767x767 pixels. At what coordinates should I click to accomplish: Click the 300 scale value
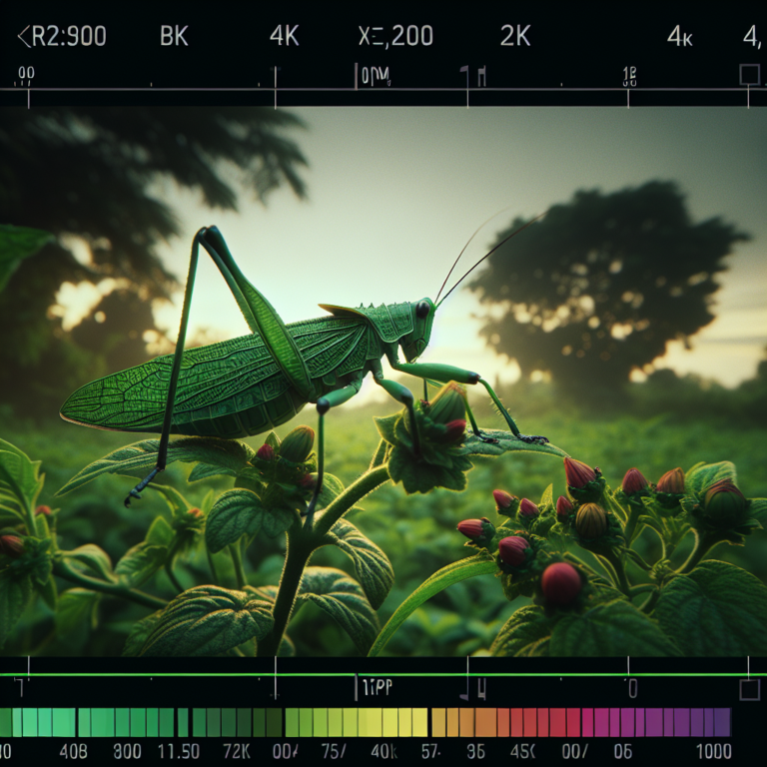click(127, 751)
